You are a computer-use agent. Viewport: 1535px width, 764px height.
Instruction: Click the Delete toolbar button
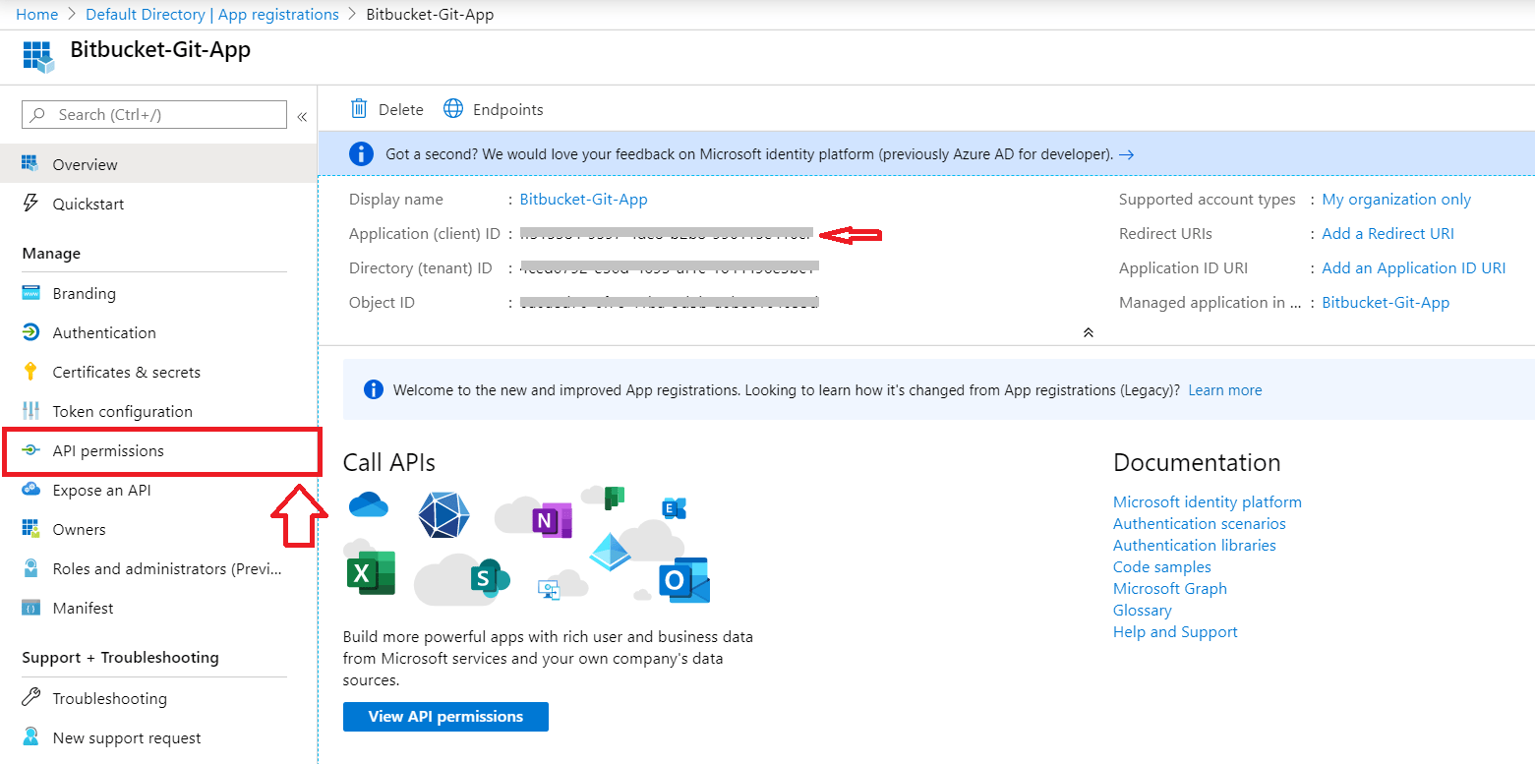(387, 109)
